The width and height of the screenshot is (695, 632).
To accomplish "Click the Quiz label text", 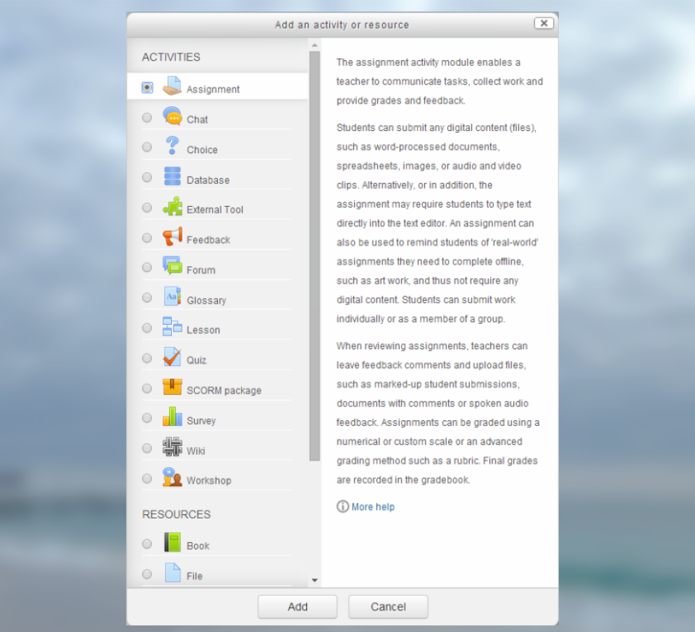I will pos(197,360).
